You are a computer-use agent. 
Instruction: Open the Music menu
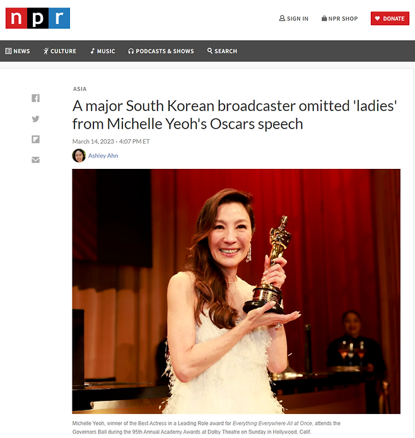(103, 51)
